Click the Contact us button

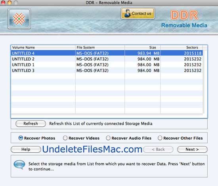pos(138,13)
